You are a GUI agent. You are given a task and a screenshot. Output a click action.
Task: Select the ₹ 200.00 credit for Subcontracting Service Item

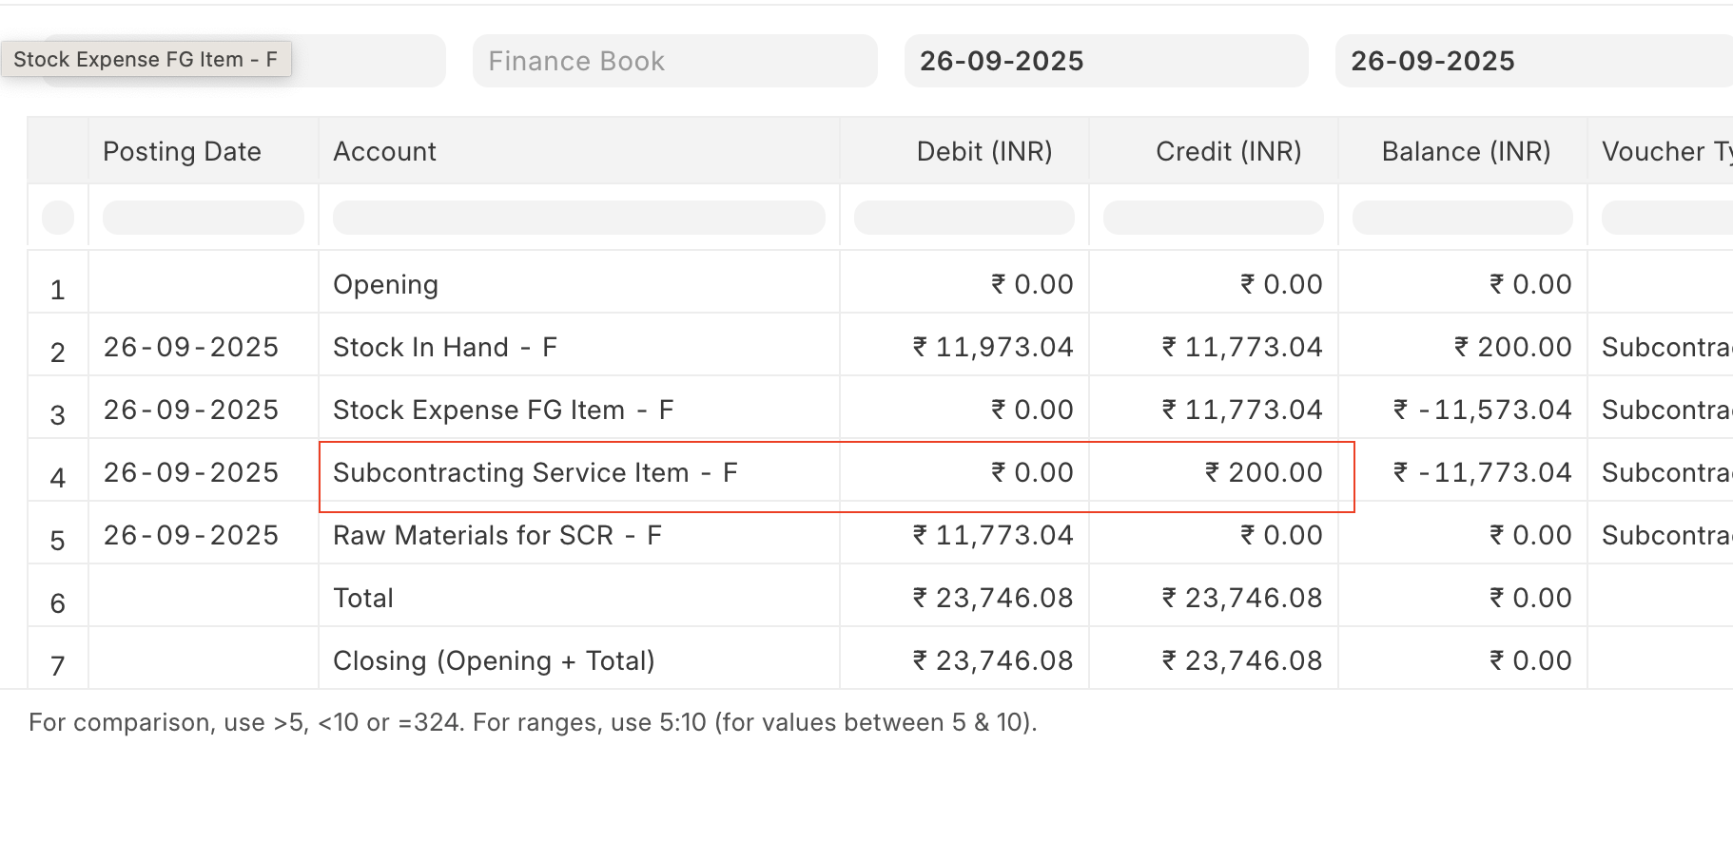[1264, 472]
